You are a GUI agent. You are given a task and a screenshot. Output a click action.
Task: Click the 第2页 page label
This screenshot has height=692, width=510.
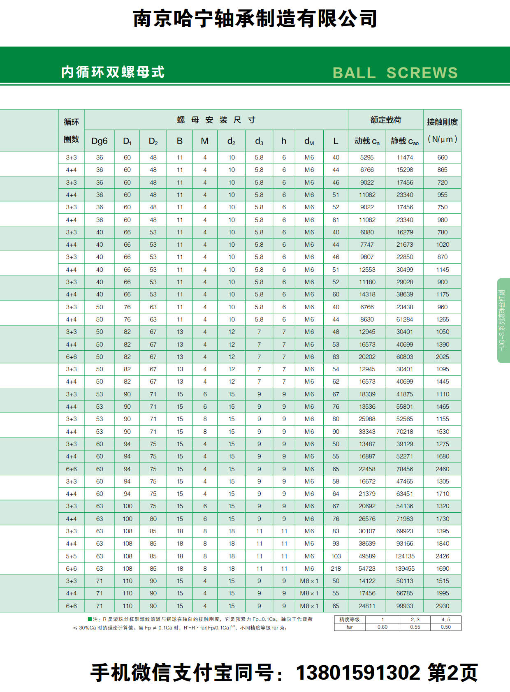click(452, 673)
